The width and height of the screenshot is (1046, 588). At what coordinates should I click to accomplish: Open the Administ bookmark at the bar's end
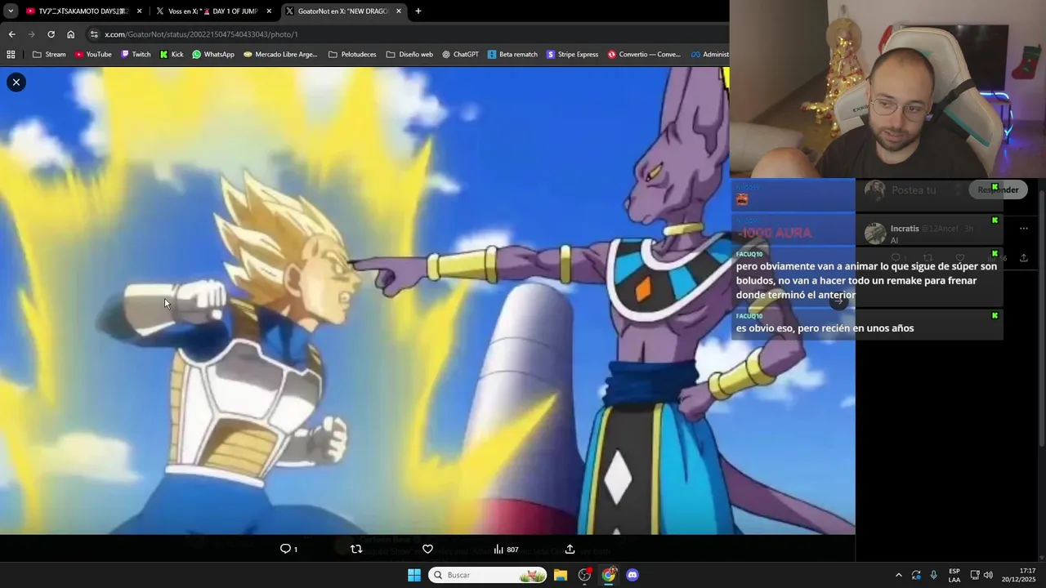click(x=709, y=55)
